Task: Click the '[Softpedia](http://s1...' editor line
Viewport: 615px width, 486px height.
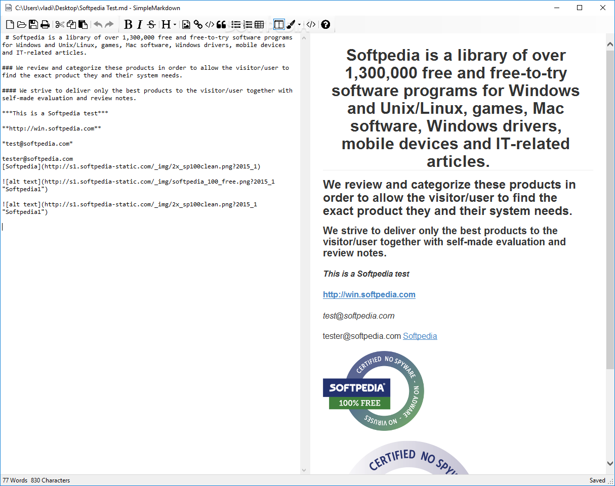Action: (131, 166)
